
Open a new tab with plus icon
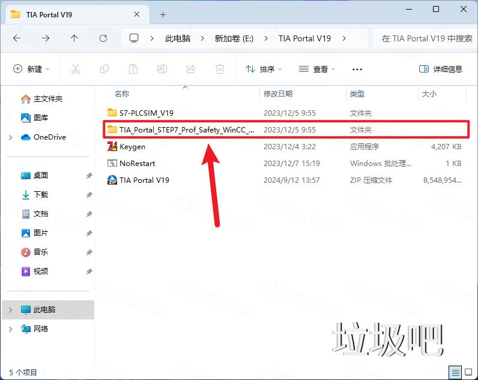point(163,14)
